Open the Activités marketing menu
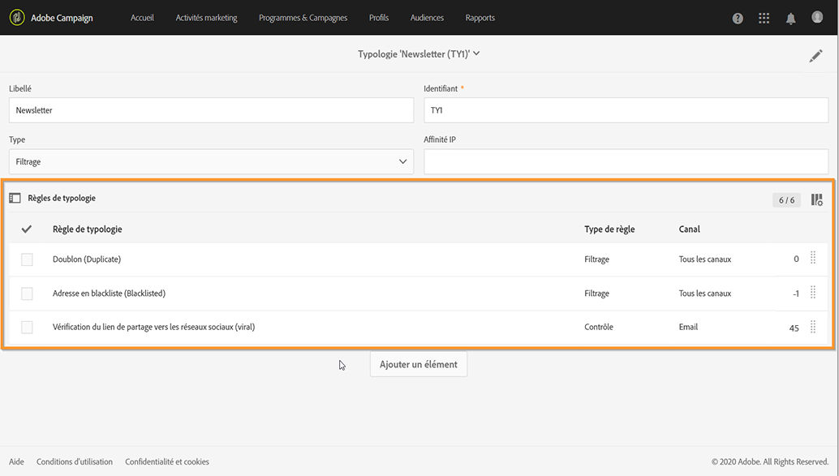 point(206,18)
